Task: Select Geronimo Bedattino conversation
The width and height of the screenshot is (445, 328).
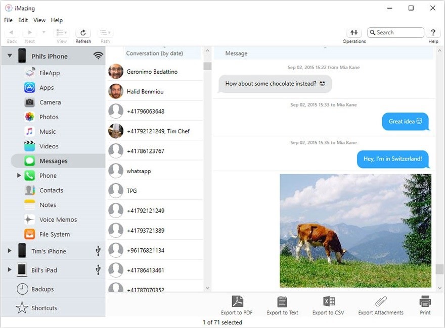Action: [x=156, y=72]
